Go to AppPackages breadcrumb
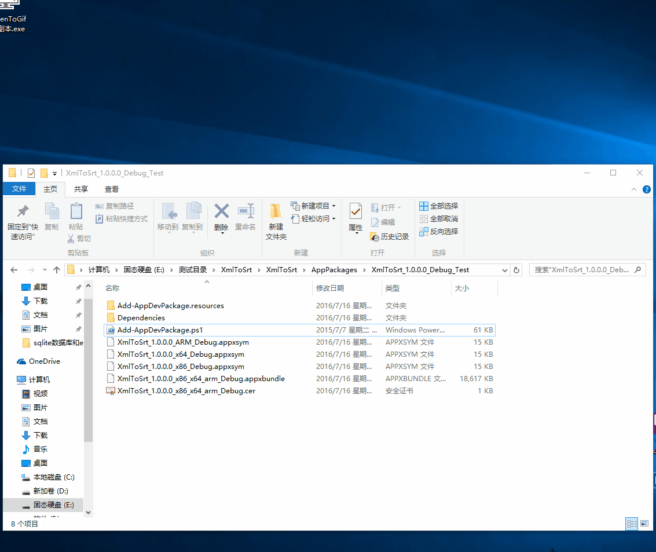The width and height of the screenshot is (656, 552). pyautogui.click(x=334, y=270)
